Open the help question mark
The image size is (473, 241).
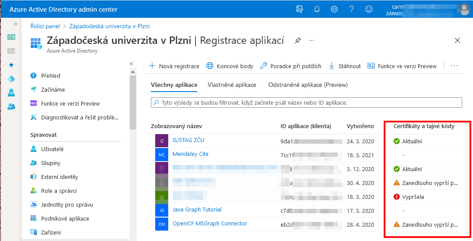coord(352,10)
